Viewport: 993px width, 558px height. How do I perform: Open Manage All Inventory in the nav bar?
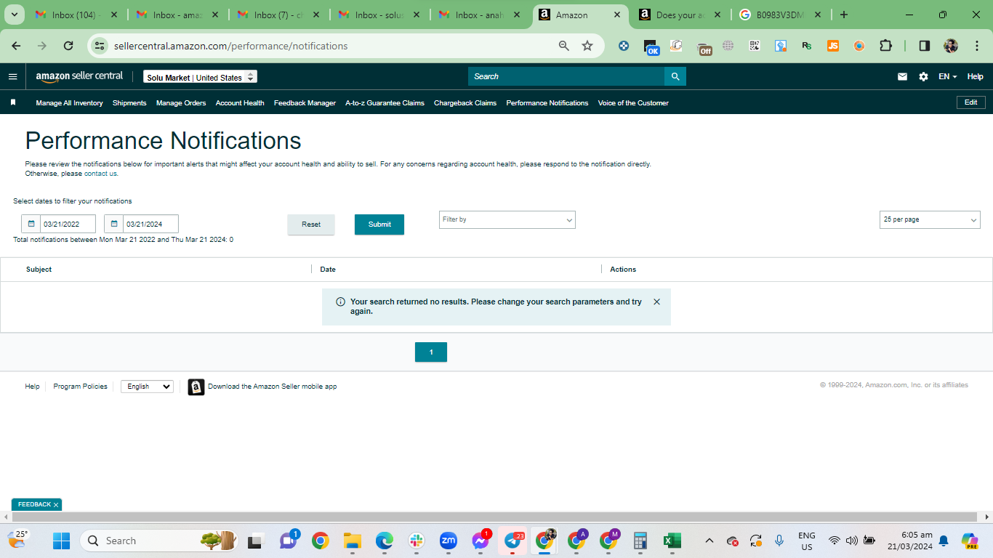pos(69,103)
